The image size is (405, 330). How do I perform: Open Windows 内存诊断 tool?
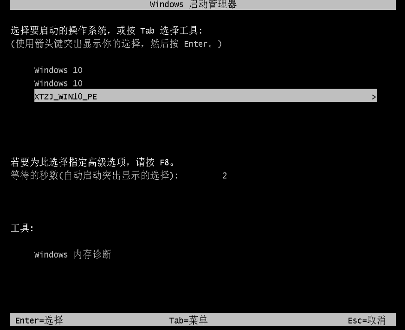click(x=72, y=254)
